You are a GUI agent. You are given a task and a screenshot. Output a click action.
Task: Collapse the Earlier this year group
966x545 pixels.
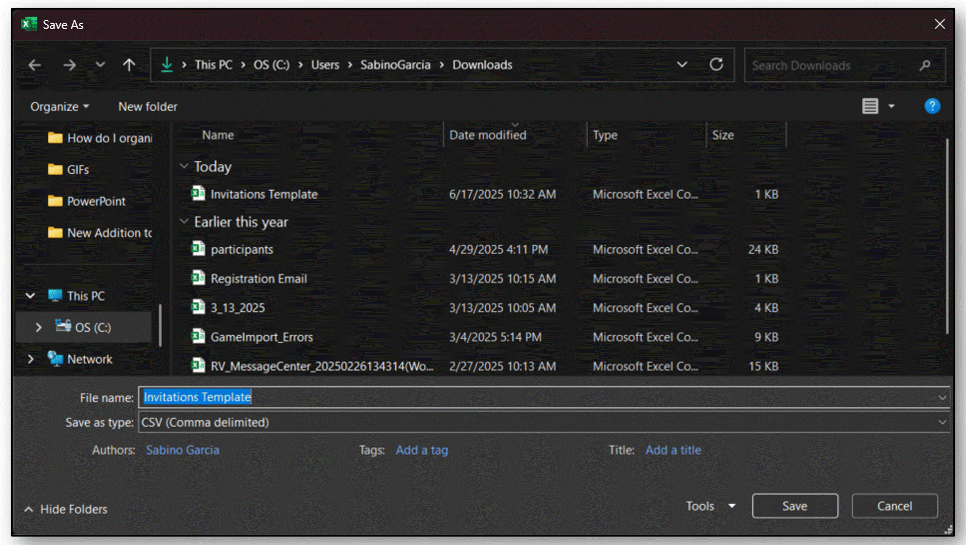point(184,222)
